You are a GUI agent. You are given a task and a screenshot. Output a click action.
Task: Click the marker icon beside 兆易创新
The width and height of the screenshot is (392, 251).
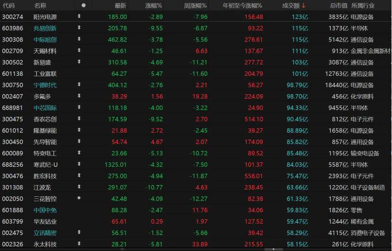[x=79, y=28]
